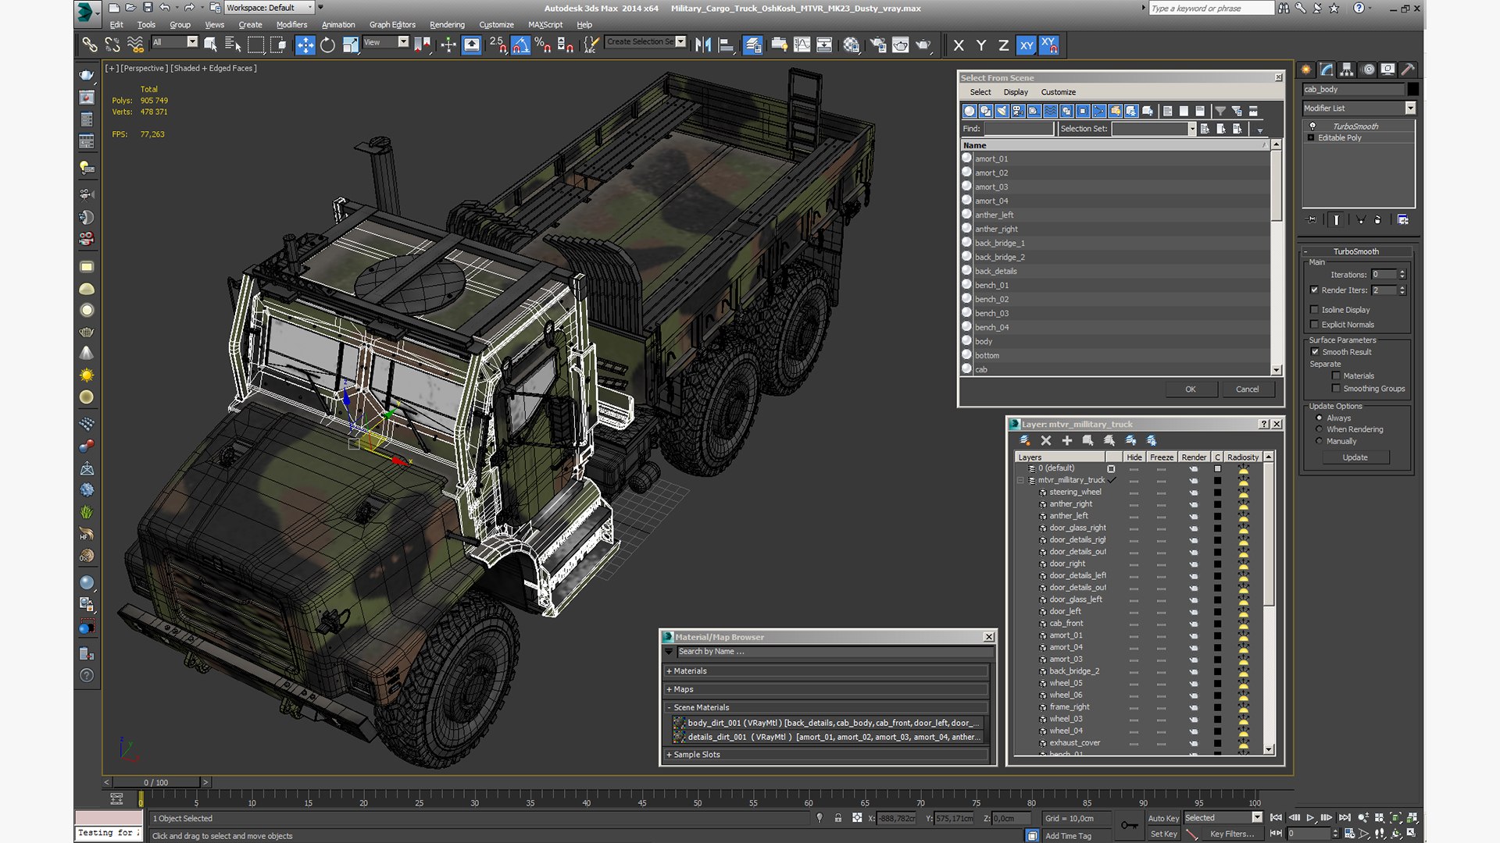This screenshot has height=843, width=1500.
Task: Toggle Display Geometry filter in Select From Scene
Action: [x=970, y=111]
